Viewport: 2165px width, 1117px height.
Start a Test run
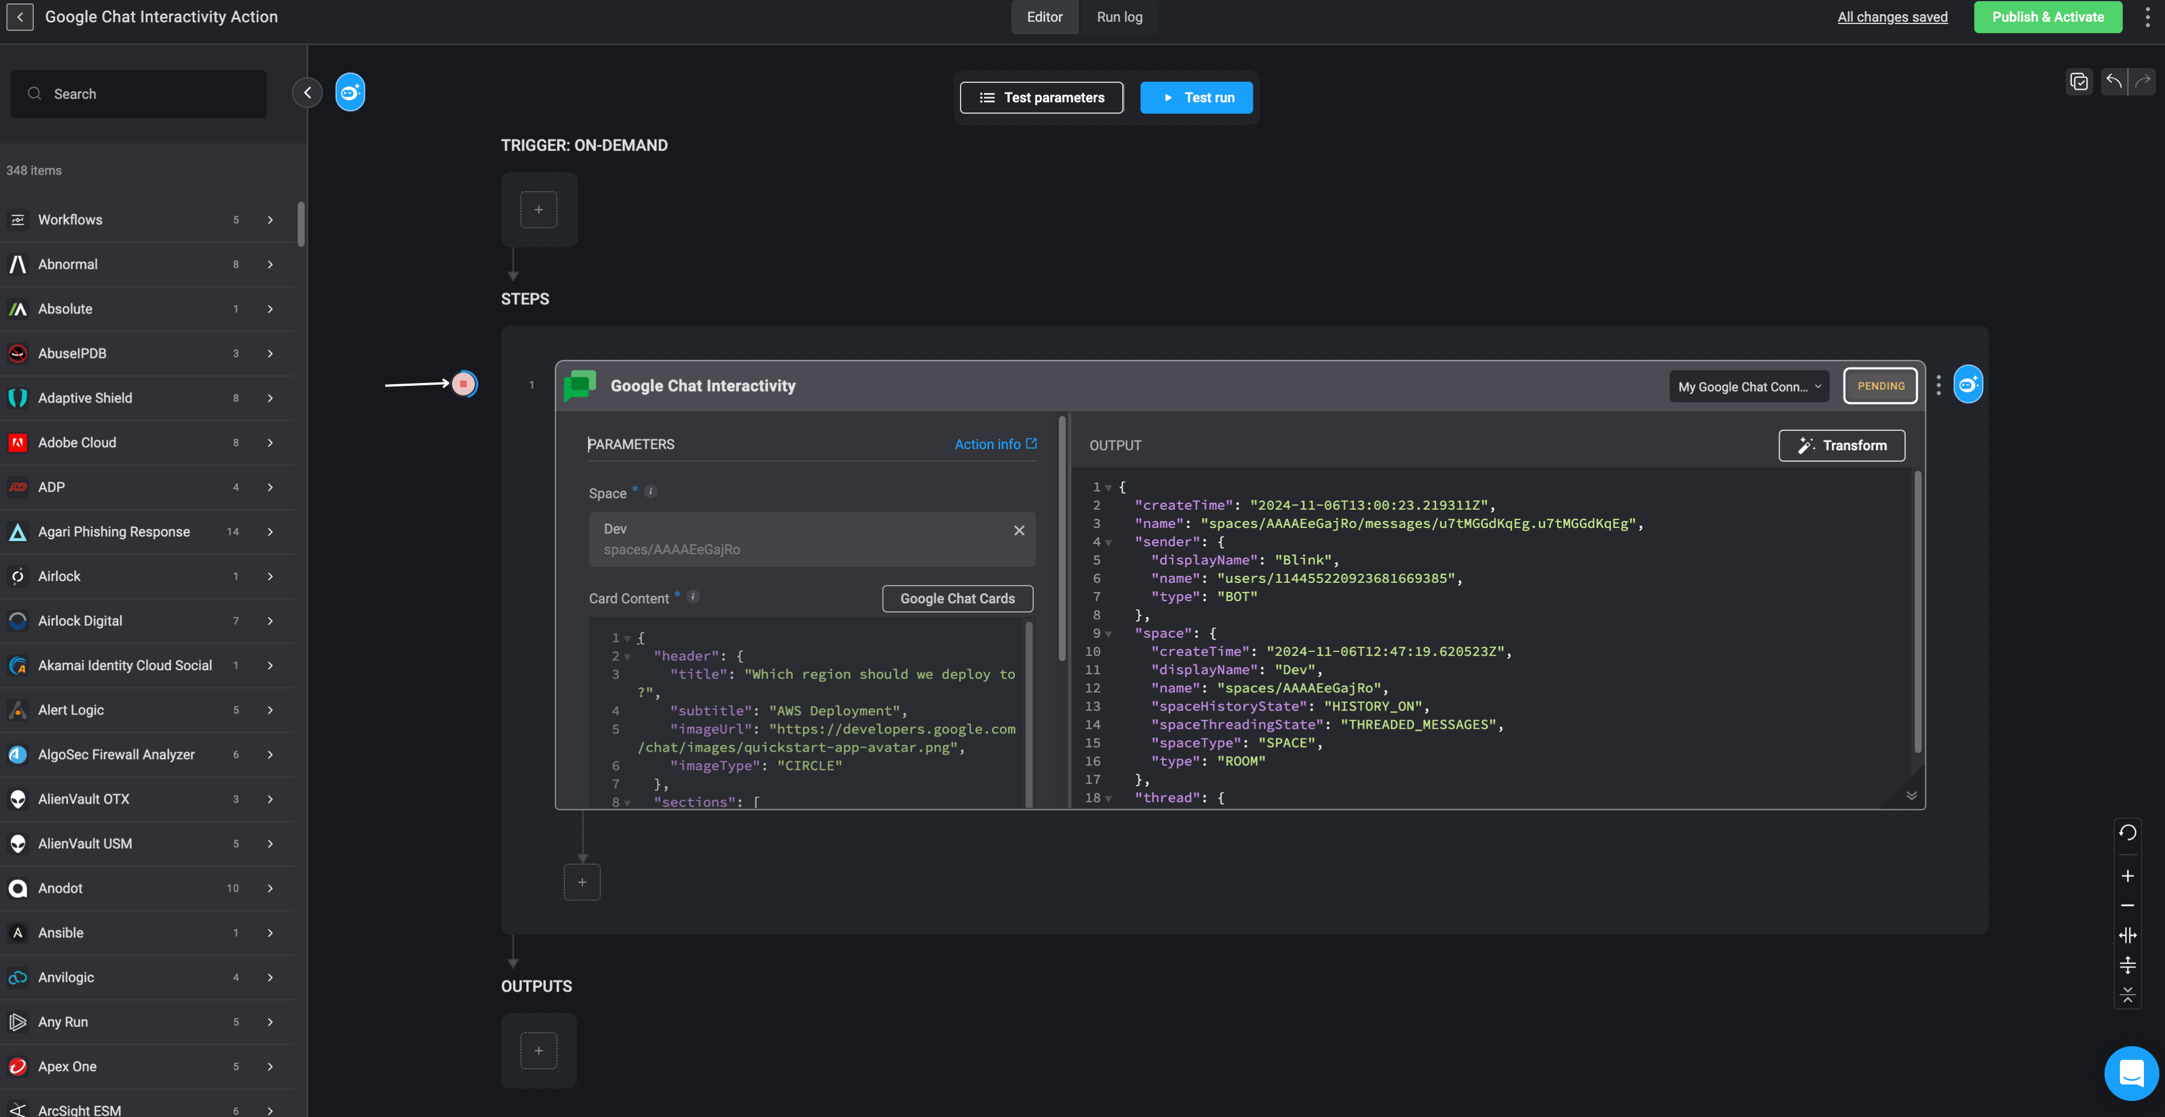click(1197, 98)
